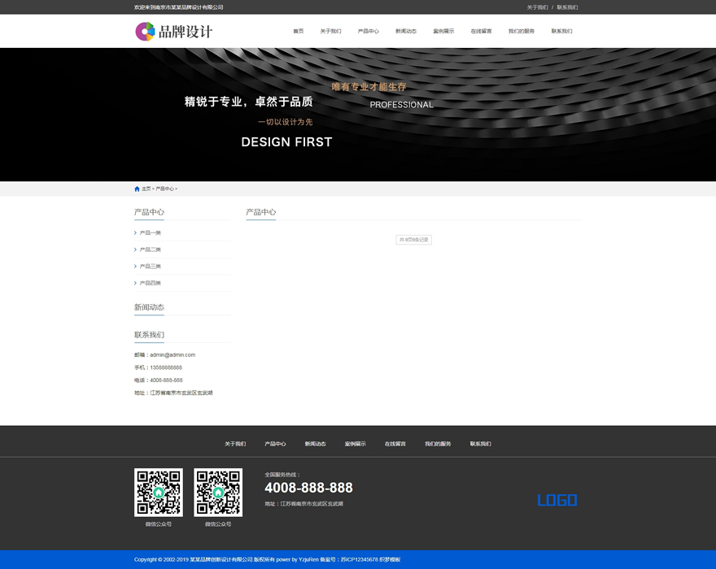Click the blue LOGO in footer
This screenshot has width=716, height=569.
tap(557, 501)
